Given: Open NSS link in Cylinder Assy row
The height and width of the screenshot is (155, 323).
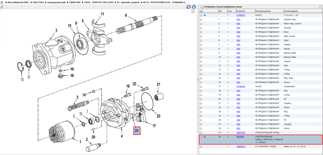Looking at the screenshot, I should [238, 19].
